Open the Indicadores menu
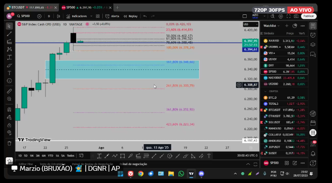The image size is (332, 183). coord(77,16)
